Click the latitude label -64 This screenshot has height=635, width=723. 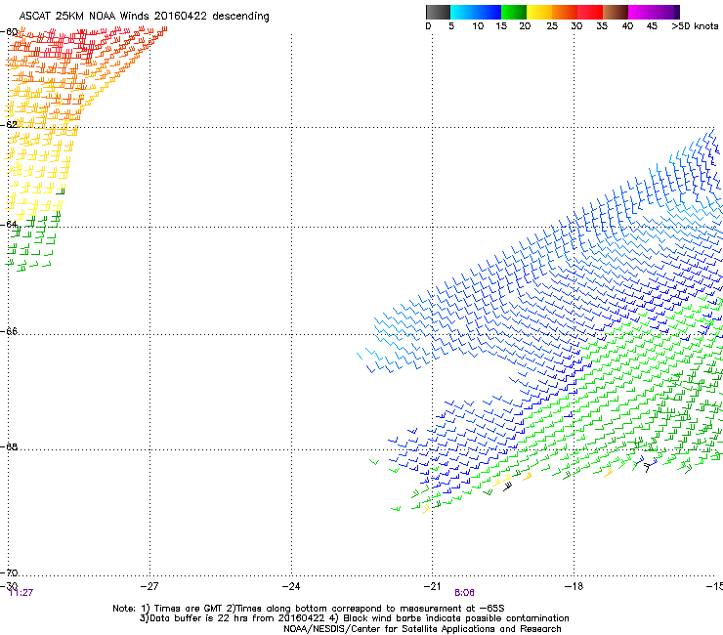[x=9, y=225]
